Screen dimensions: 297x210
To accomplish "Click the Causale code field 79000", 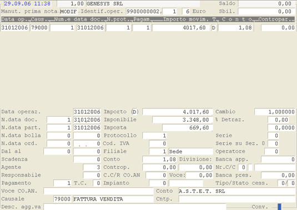I will pyautogui.click(x=62, y=199).
